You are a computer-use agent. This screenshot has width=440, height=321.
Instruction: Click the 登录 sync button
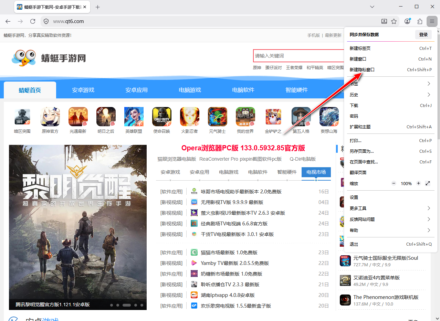coord(423,34)
